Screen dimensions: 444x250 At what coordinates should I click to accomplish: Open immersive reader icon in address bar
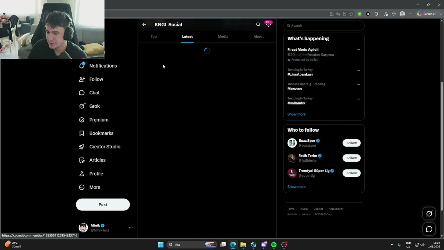[x=344, y=14]
